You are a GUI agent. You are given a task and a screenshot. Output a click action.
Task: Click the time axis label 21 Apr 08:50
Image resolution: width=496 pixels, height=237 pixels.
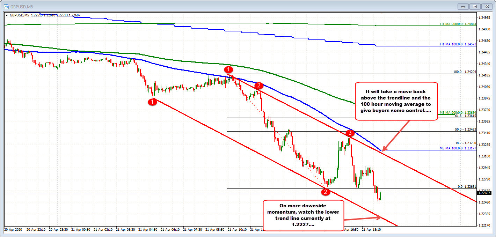(214, 230)
